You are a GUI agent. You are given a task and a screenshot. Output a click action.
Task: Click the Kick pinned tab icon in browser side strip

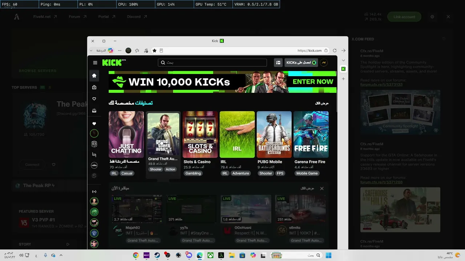point(343,69)
